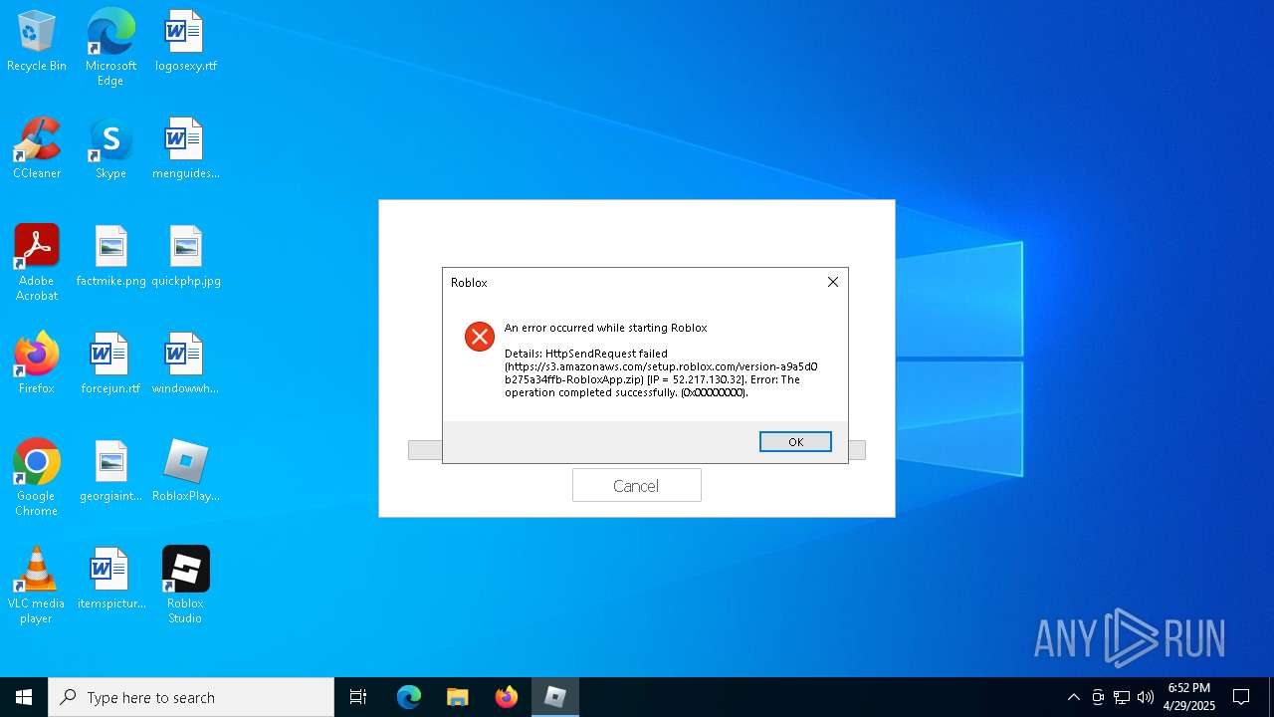Open File Explorer from the taskbar

click(458, 697)
